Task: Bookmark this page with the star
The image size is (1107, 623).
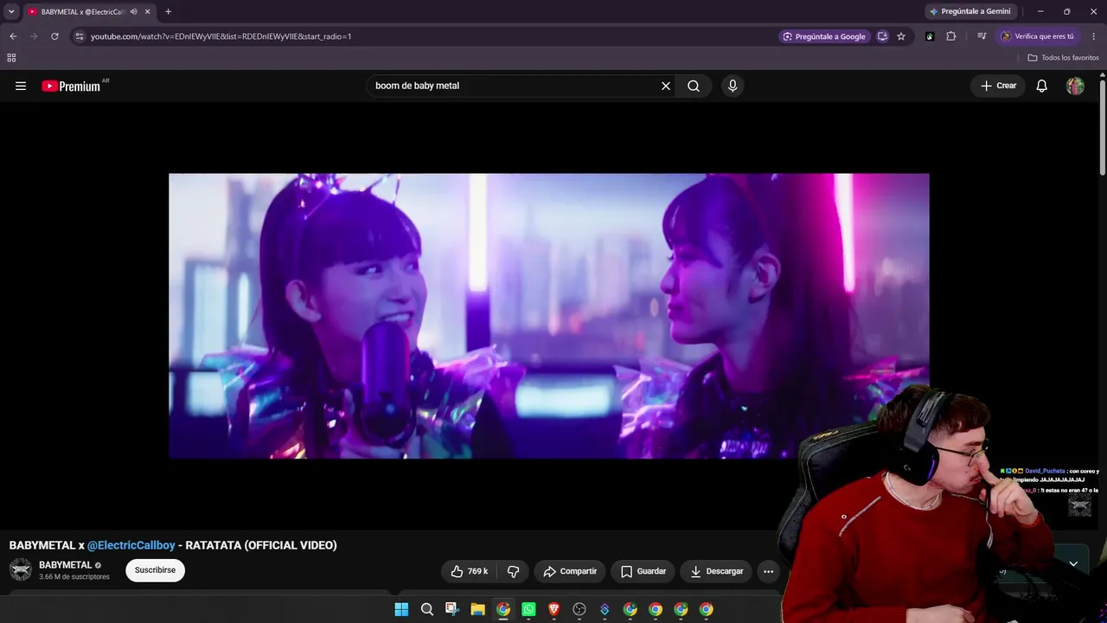Action: click(x=901, y=36)
